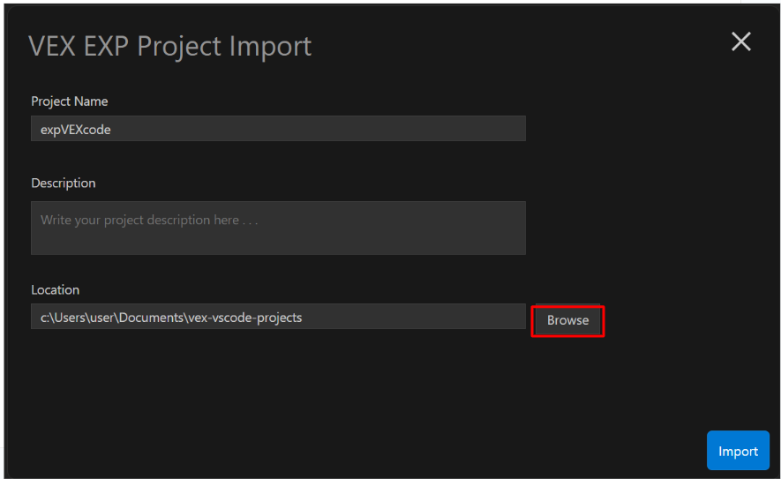The height and width of the screenshot is (479, 781).
Task: Click the "c:\Users\user\Documents" portion of the path
Action: 111,317
